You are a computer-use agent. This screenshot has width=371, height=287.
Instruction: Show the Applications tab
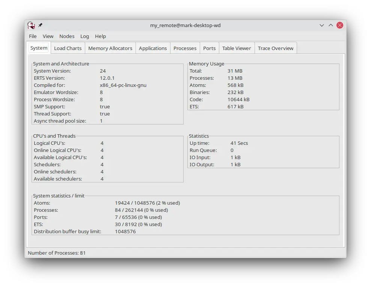[x=153, y=48]
